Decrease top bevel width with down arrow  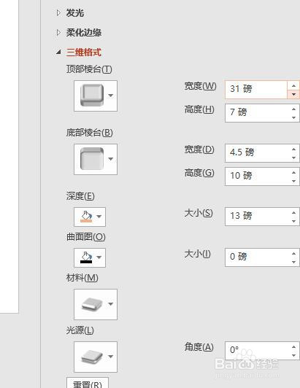point(293,94)
